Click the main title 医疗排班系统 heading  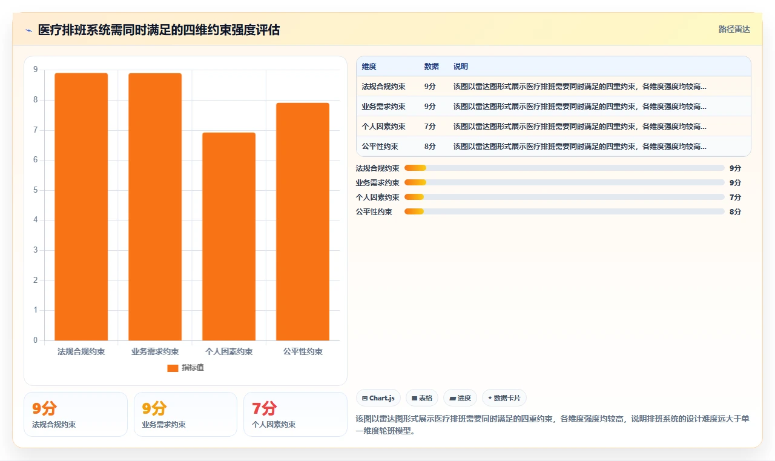[159, 30]
